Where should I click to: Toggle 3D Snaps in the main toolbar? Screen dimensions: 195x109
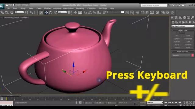point(85,12)
